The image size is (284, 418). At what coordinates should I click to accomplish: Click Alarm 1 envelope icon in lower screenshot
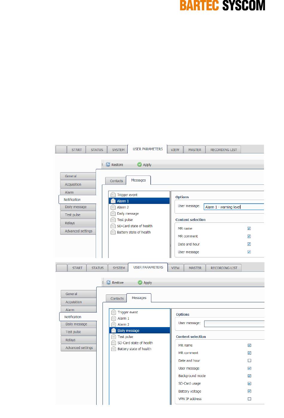114,318
